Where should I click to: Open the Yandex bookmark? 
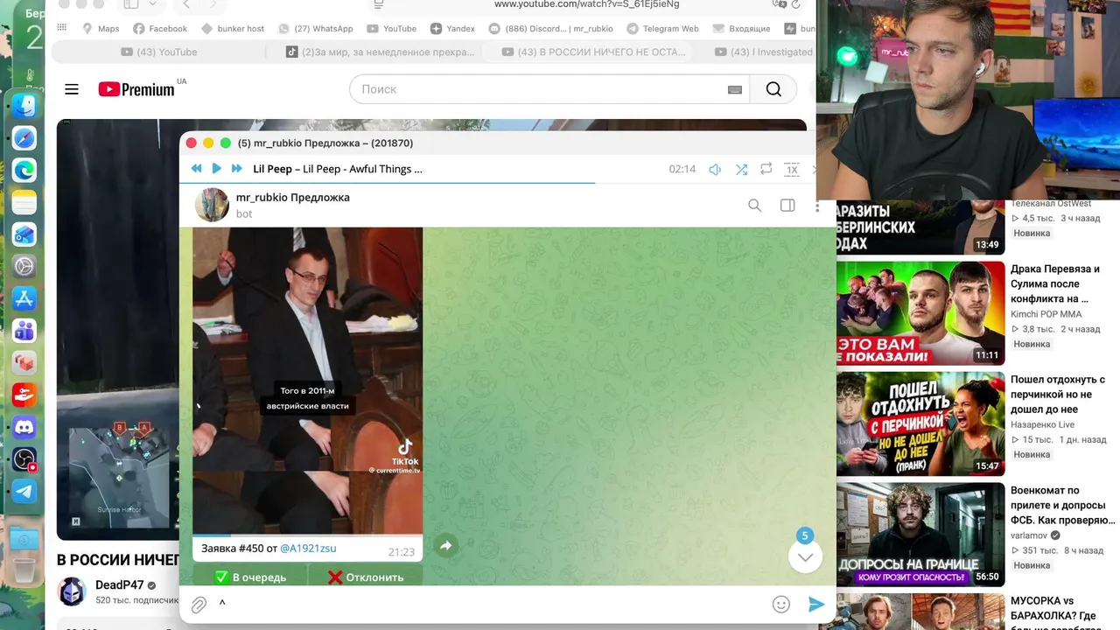coord(452,29)
